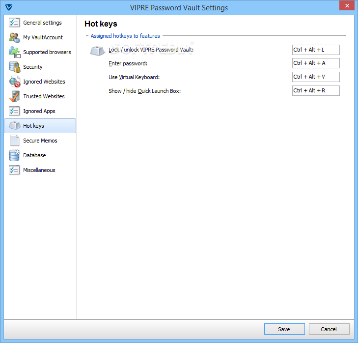This screenshot has width=358, height=343.
Task: Select Security in the sidebar
Action: pos(40,67)
